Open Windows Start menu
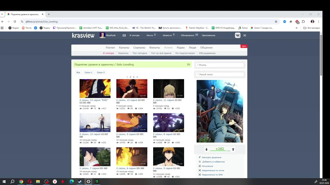The height and width of the screenshot is (185, 330). point(4,182)
